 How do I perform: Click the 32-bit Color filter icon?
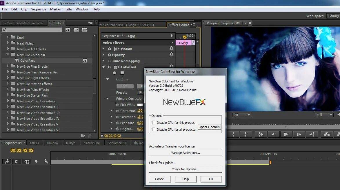(76, 30)
